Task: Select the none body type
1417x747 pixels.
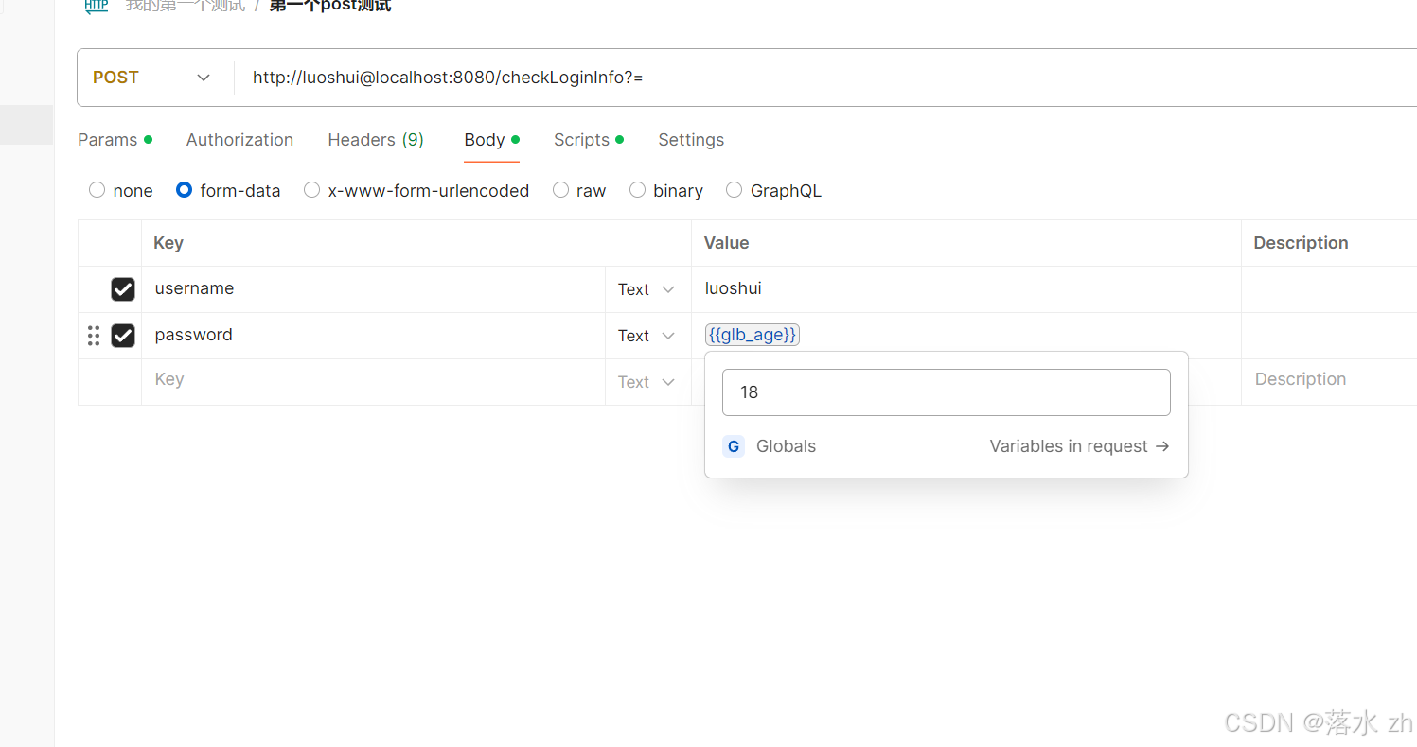Action: point(97,190)
